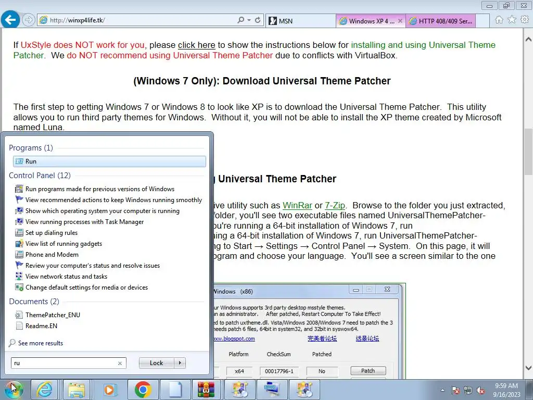Close the Windows XP 4 Life tab
Screen dimensions: 533x400
point(400,21)
